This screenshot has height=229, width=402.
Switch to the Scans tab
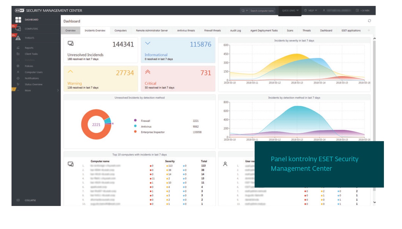(x=290, y=30)
